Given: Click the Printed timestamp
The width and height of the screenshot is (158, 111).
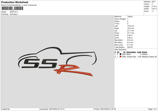Looking at the screenshot, I should coord(105,109).
